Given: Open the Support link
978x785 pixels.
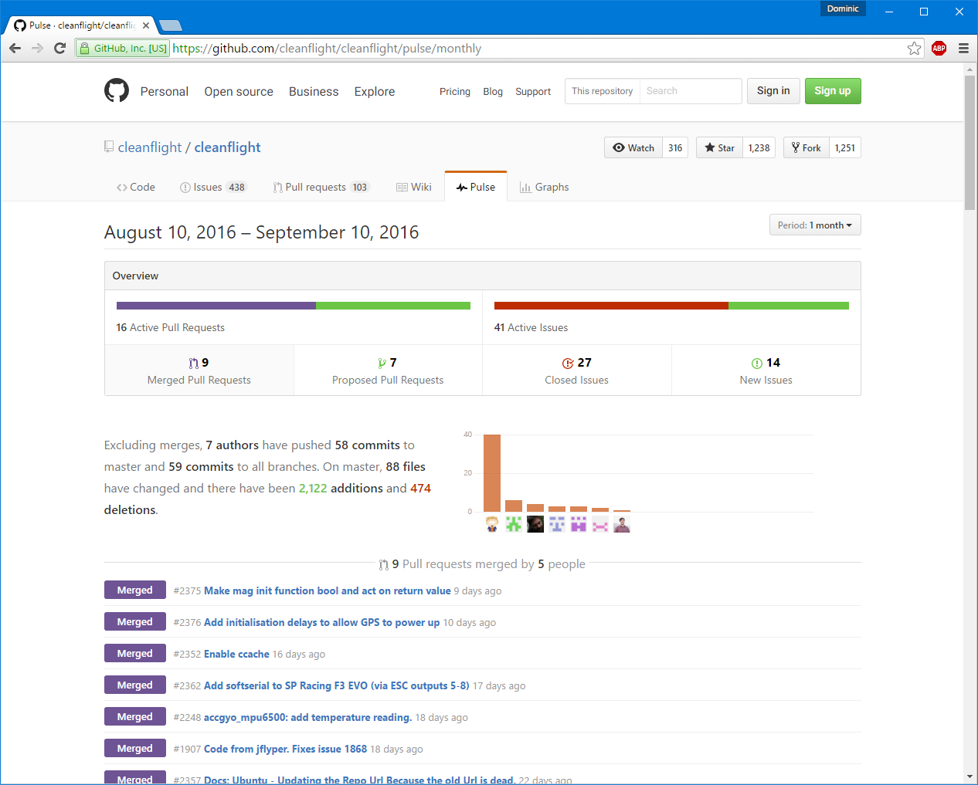Looking at the screenshot, I should (x=533, y=91).
